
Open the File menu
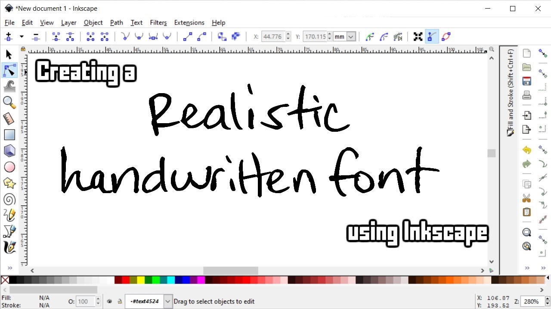click(x=9, y=22)
